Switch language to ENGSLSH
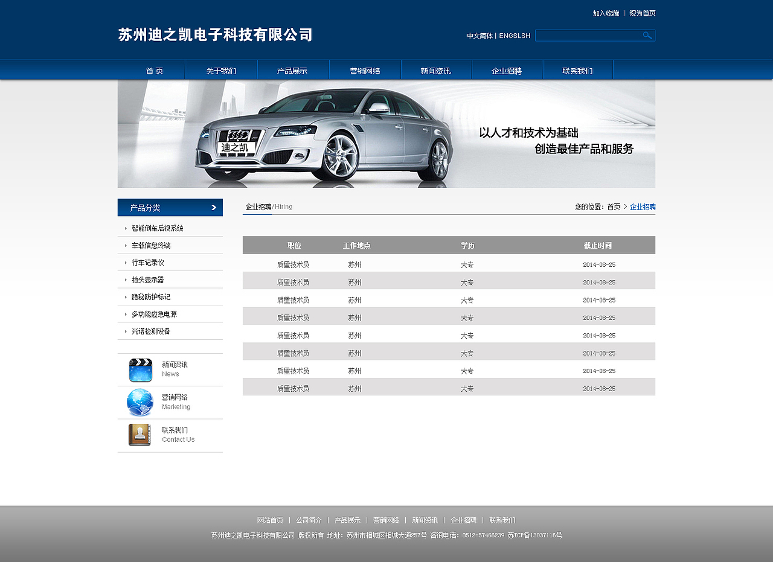The width and height of the screenshot is (773, 562). coord(515,36)
